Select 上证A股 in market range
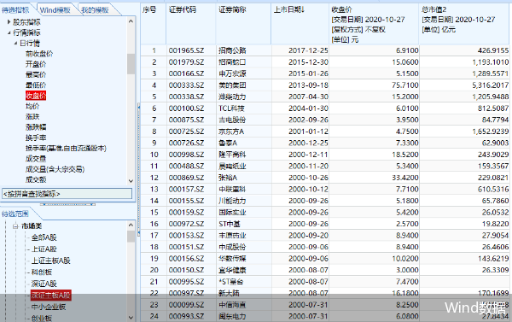Screen dimensions: 512x322 point(44,249)
